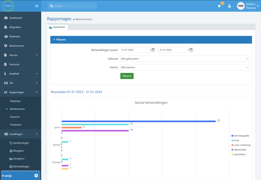Open the Kamer dropdown
Viewport: 261px width, 180px height.
tap(184, 67)
